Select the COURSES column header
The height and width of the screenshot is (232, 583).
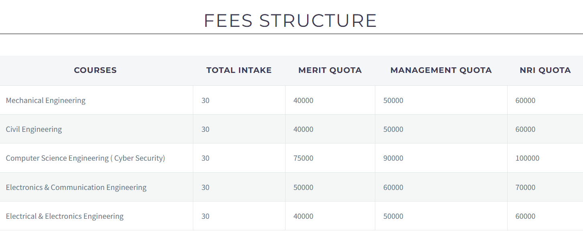point(95,70)
